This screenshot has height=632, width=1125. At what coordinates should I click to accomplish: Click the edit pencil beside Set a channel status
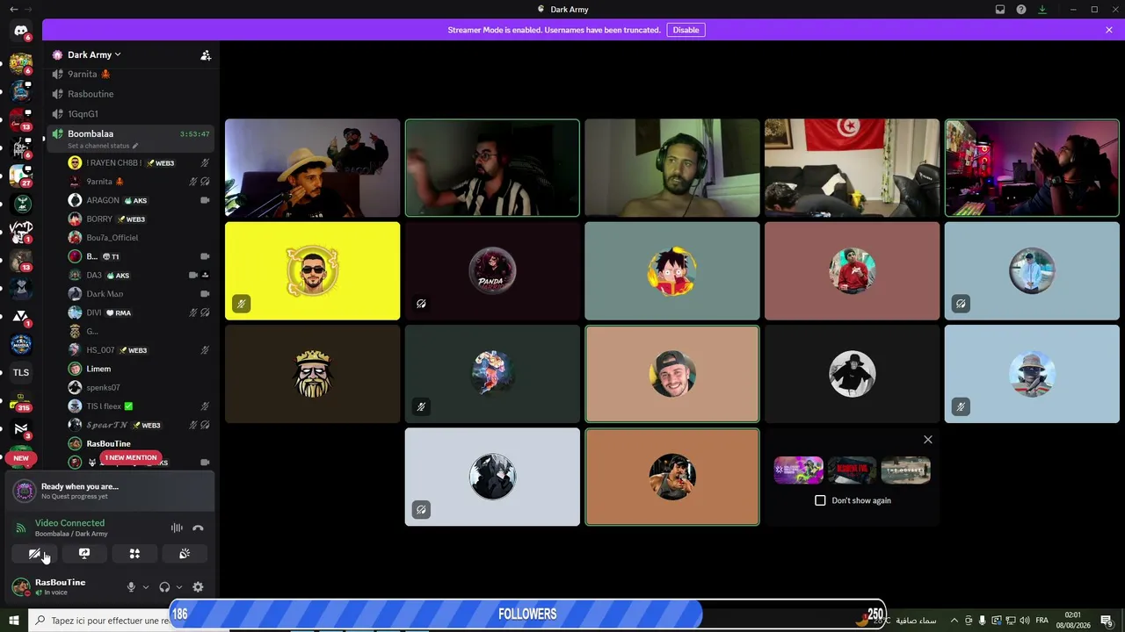coord(135,146)
